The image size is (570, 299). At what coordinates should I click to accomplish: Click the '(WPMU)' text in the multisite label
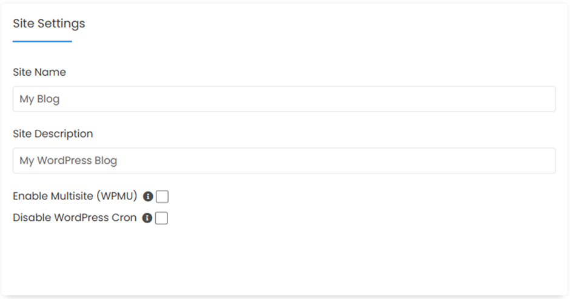coord(116,196)
